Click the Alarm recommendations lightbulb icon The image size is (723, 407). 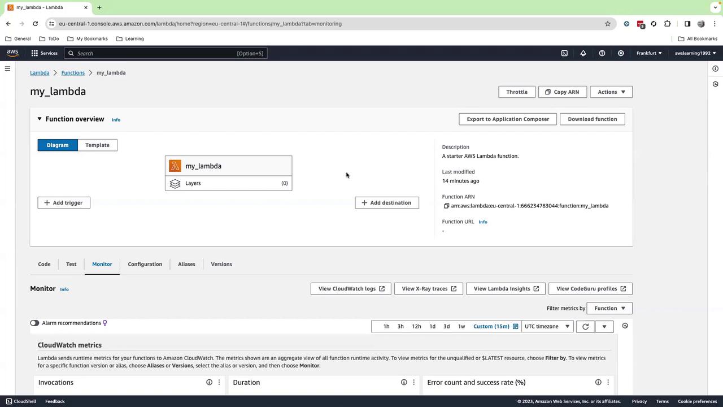pos(104,323)
